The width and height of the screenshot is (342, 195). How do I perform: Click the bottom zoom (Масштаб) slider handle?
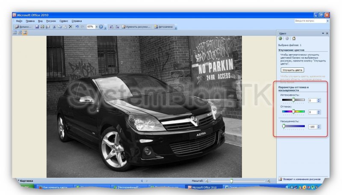232,180
